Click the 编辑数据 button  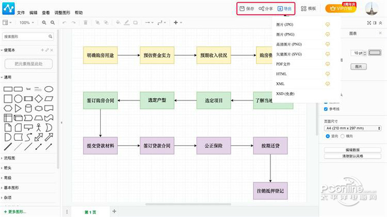pos(353,150)
